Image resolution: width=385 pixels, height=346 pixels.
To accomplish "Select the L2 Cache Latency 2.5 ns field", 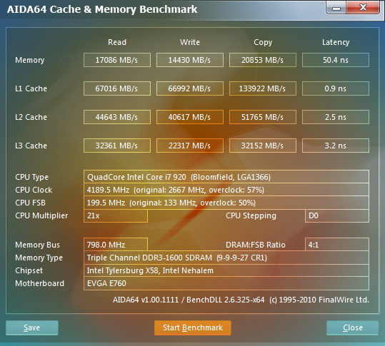I will tap(336, 117).
